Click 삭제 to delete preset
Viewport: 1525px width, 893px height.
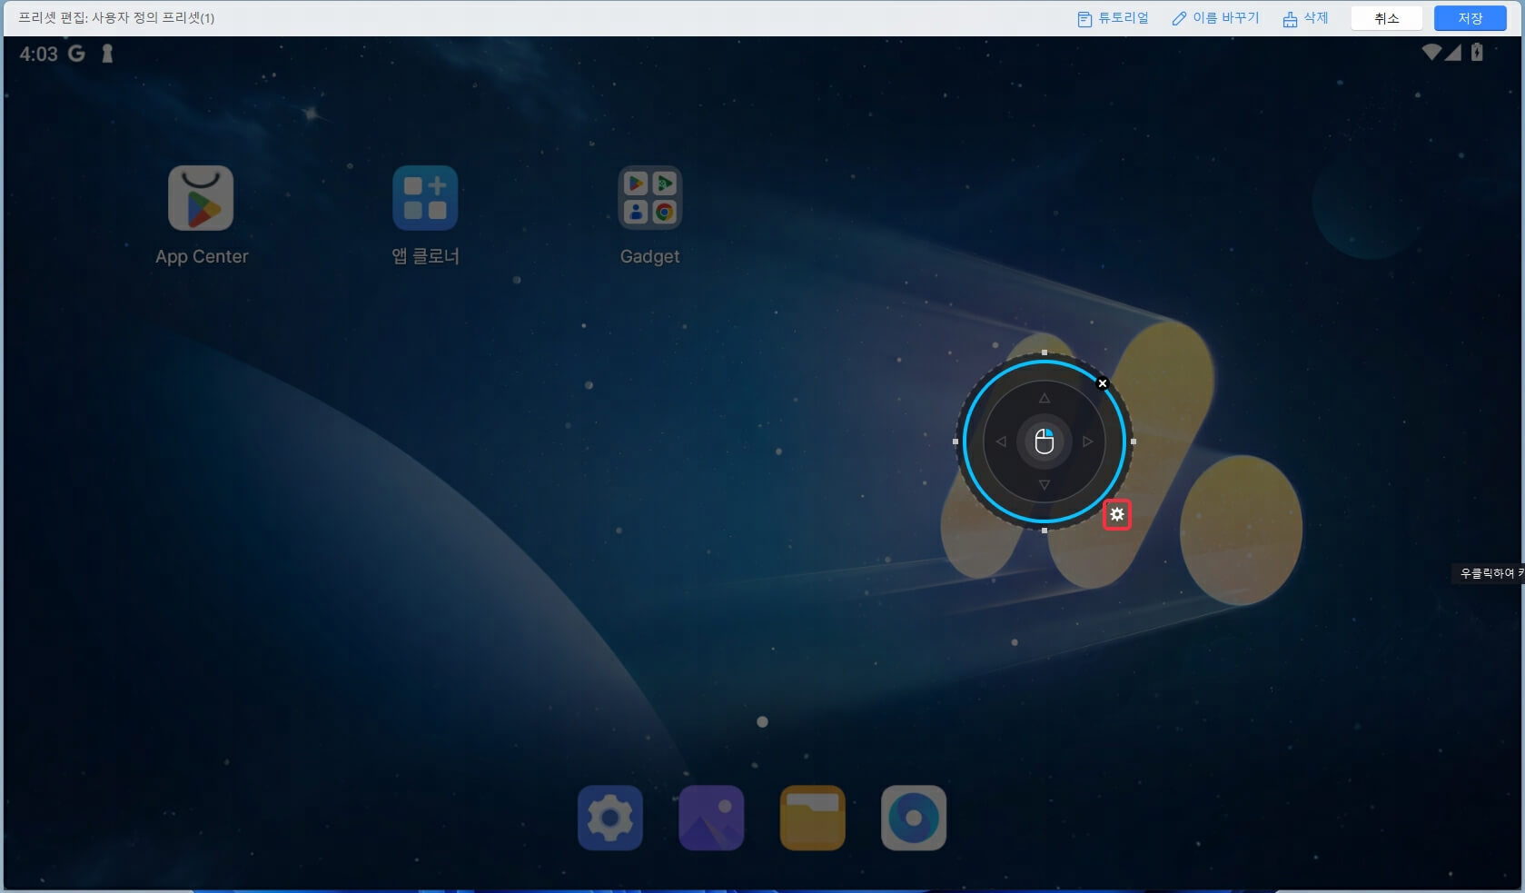pos(1305,18)
